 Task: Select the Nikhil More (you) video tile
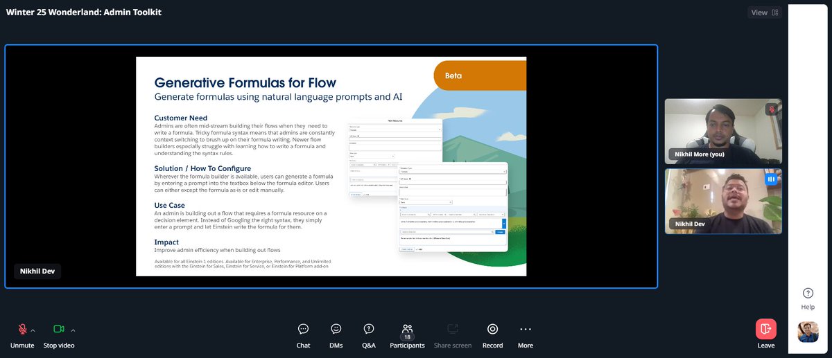pos(723,132)
